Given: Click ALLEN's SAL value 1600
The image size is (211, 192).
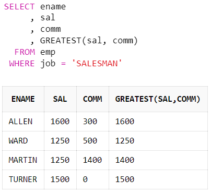Looking at the screenshot, I should tap(60, 122).
